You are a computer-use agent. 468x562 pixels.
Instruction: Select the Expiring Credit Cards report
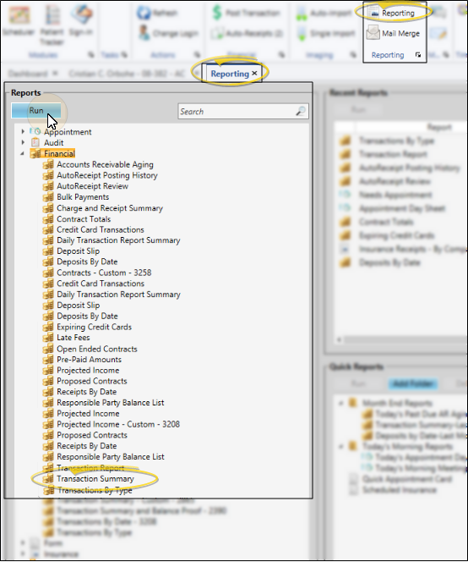(94, 327)
